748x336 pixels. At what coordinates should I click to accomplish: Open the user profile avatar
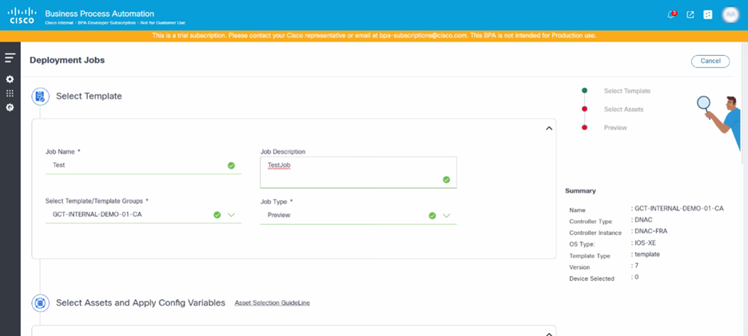tap(730, 14)
